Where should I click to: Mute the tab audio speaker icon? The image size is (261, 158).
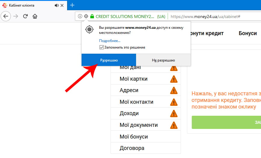(x=57, y=5)
